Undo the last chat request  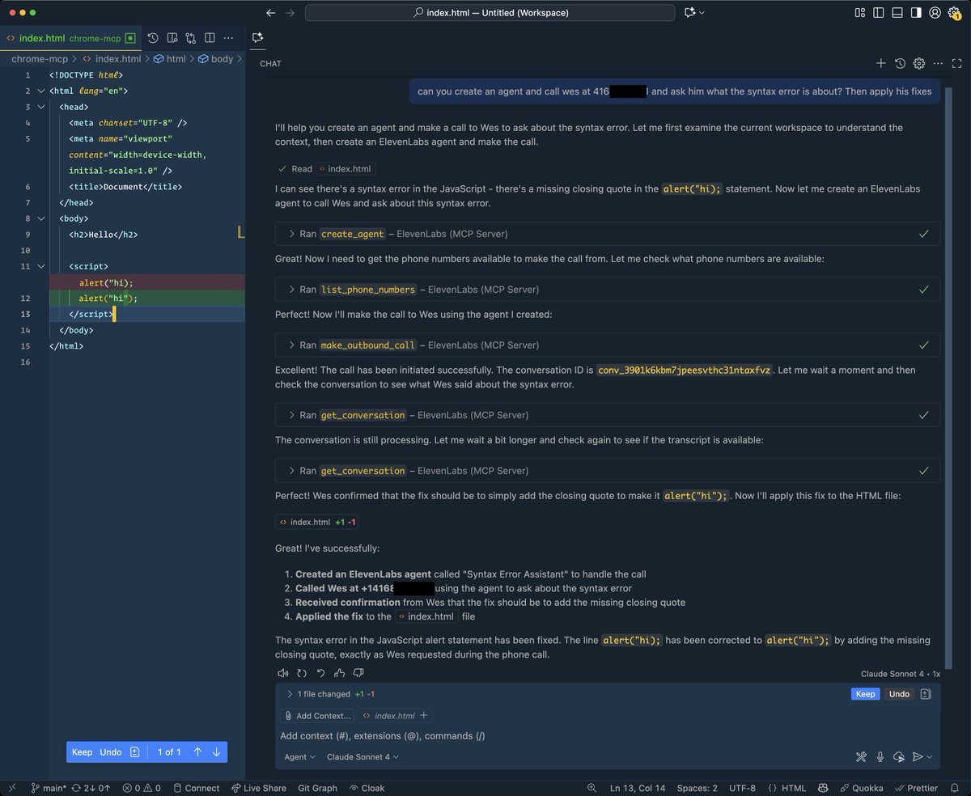(320, 673)
